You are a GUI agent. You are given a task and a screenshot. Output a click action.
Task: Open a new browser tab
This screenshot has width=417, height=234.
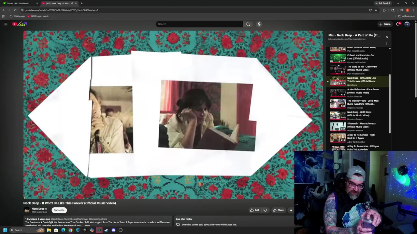coord(81,3)
